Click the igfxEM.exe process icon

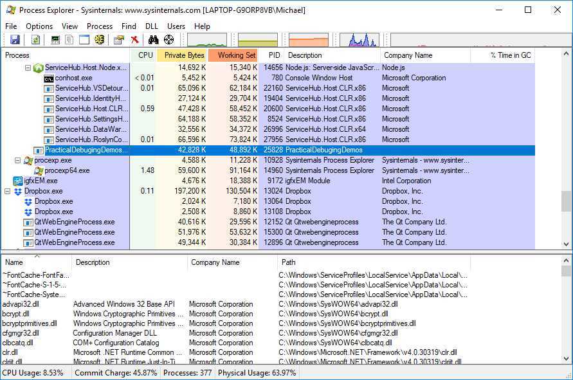(x=18, y=181)
